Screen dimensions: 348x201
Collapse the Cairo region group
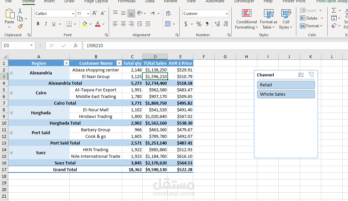tap(11, 93)
